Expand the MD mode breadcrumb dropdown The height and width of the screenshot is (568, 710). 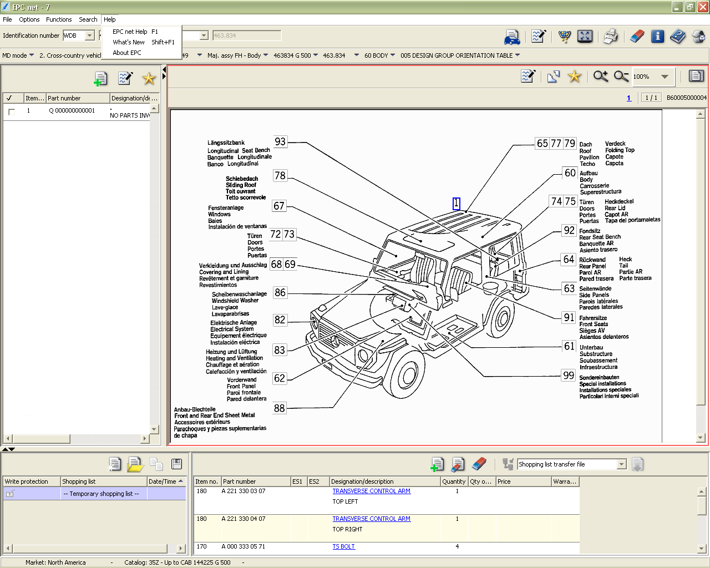click(32, 55)
